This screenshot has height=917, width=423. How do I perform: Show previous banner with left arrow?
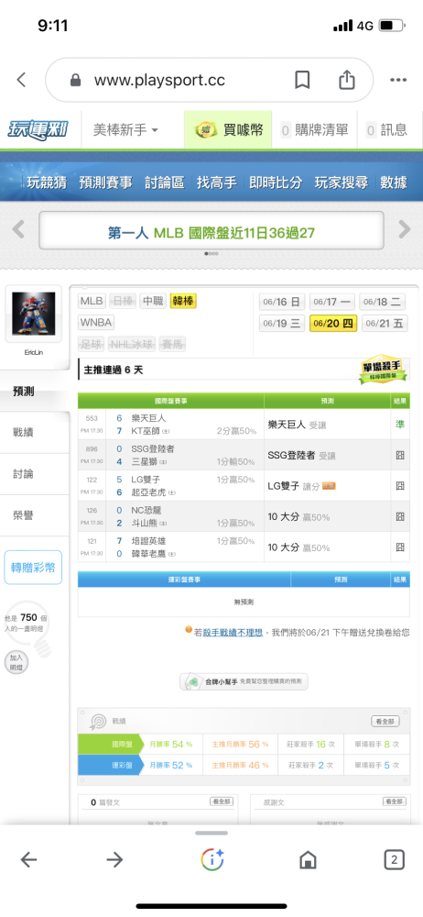pos(18,230)
